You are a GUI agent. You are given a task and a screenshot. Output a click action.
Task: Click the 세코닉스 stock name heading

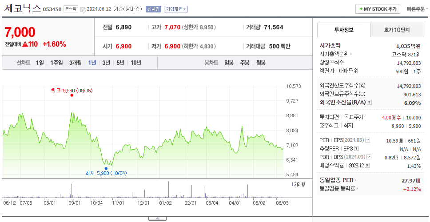pyautogui.click(x=23, y=8)
